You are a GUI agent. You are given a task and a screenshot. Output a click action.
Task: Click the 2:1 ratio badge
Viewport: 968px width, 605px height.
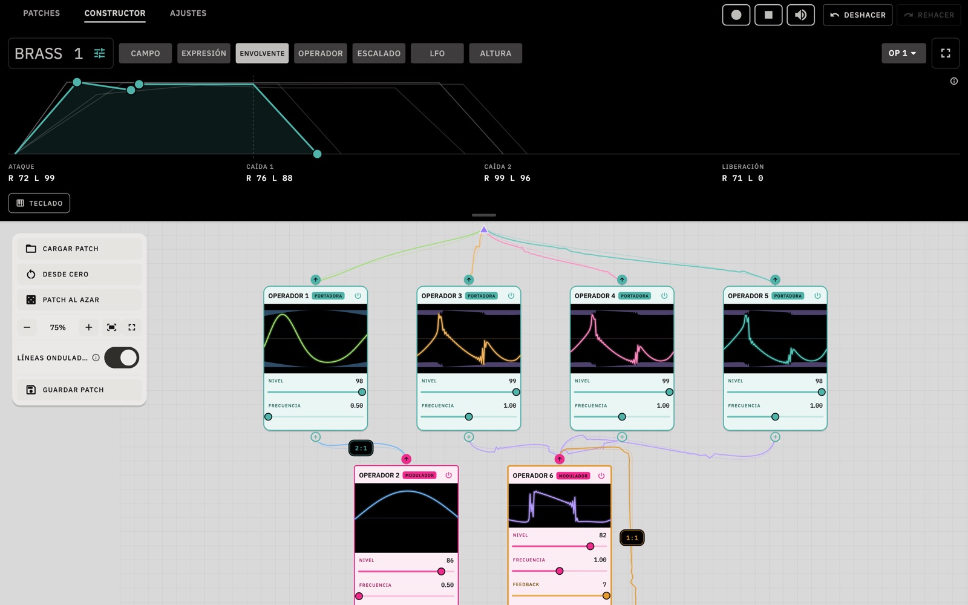tap(361, 448)
